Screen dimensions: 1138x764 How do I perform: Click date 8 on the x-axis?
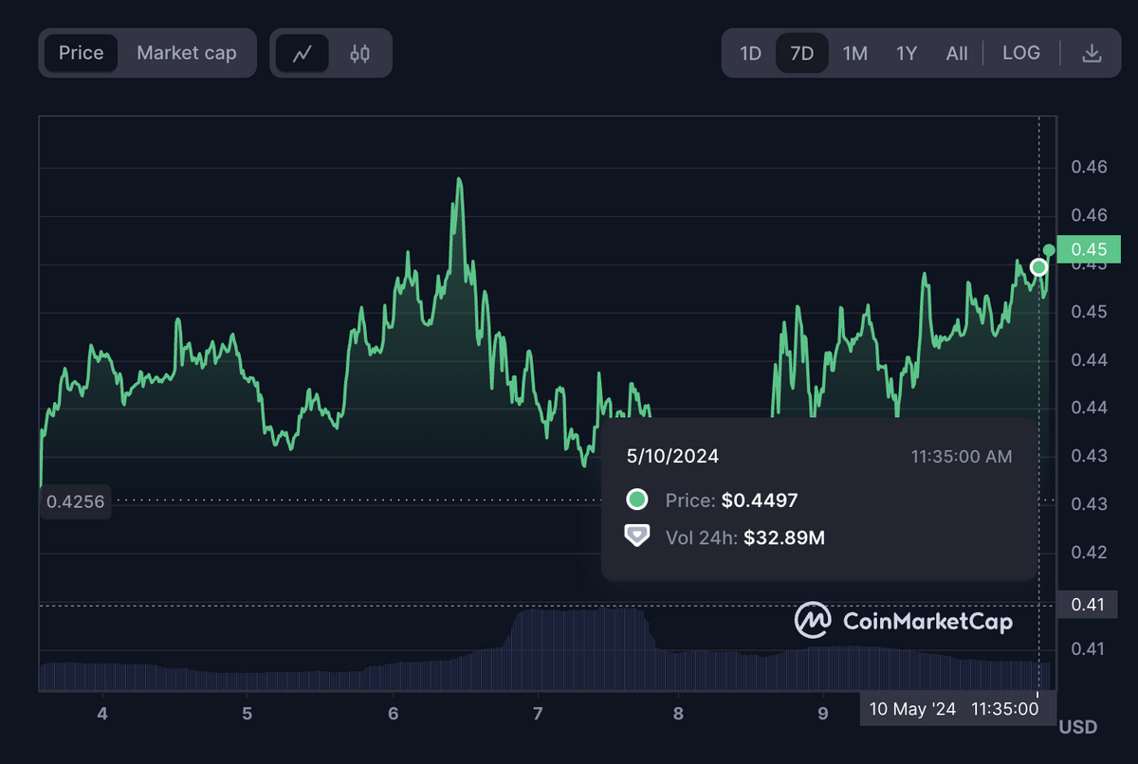click(678, 713)
